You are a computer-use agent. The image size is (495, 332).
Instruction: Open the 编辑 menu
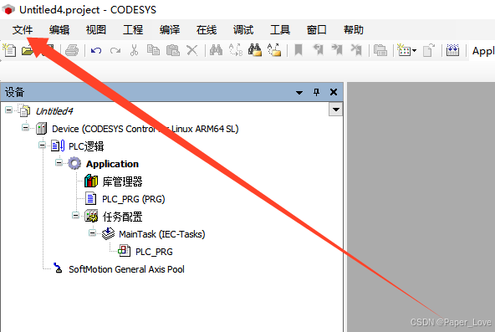(59, 30)
